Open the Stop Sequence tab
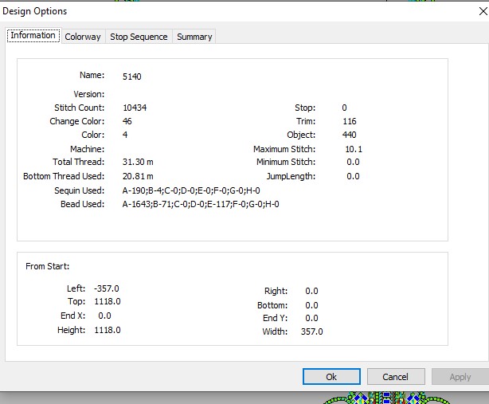 pyautogui.click(x=139, y=37)
